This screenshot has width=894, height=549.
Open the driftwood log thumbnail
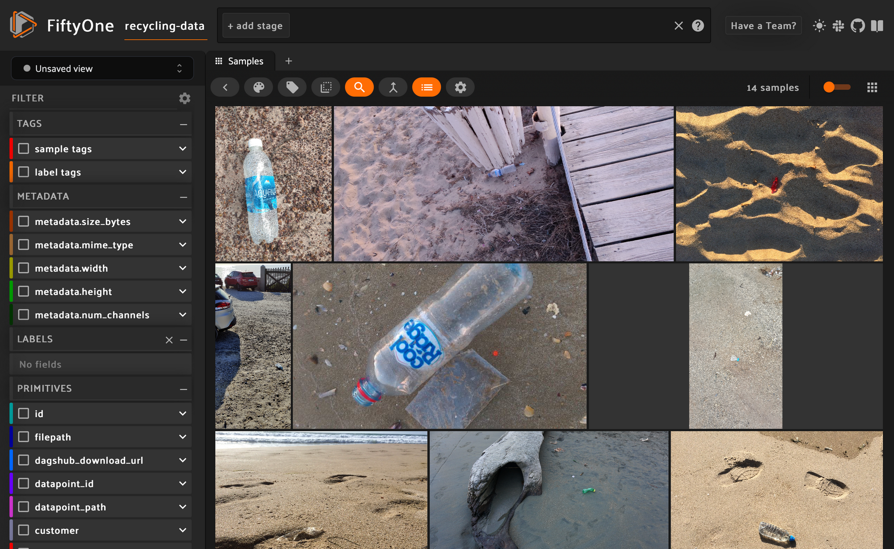[549, 490]
